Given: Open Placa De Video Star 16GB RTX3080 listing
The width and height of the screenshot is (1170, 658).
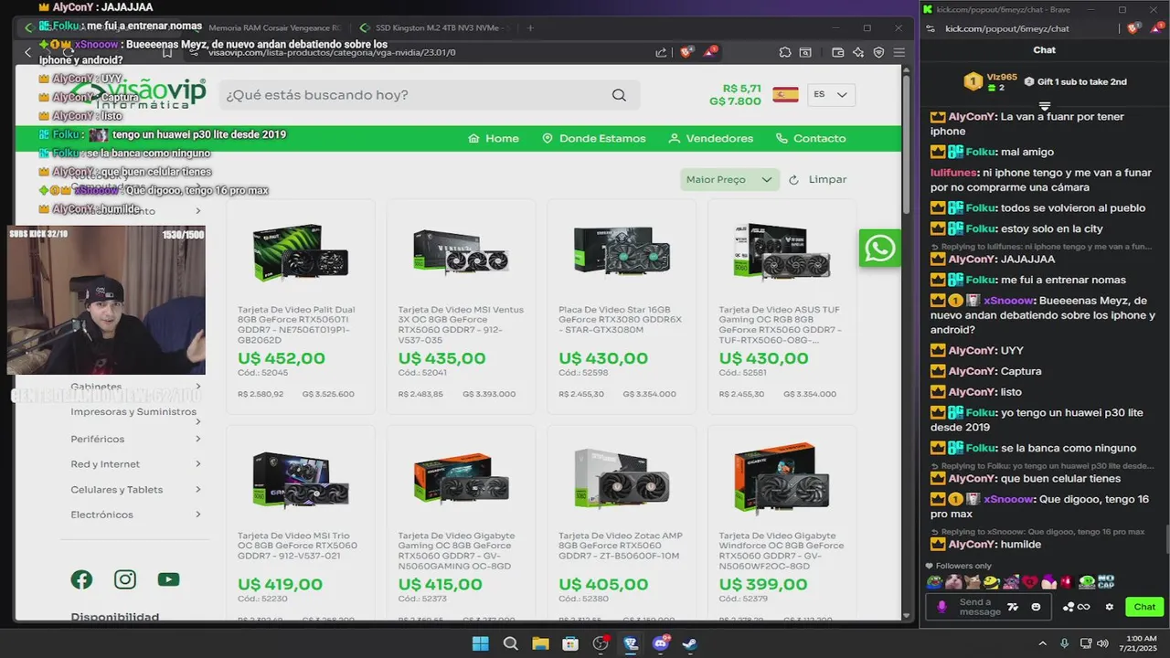Looking at the screenshot, I should tap(620, 320).
